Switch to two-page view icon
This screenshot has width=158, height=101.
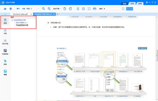tap(84, 9)
